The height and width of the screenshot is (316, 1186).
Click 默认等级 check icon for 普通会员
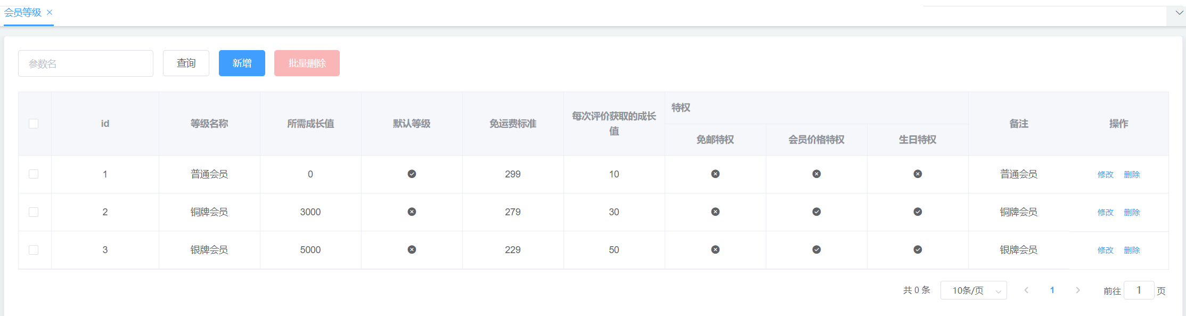412,174
